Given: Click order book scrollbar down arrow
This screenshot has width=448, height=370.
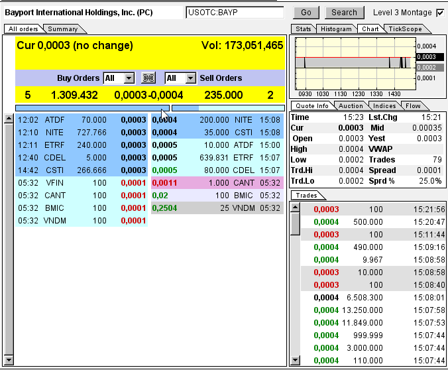Looking at the screenshot, I should (9, 360).
